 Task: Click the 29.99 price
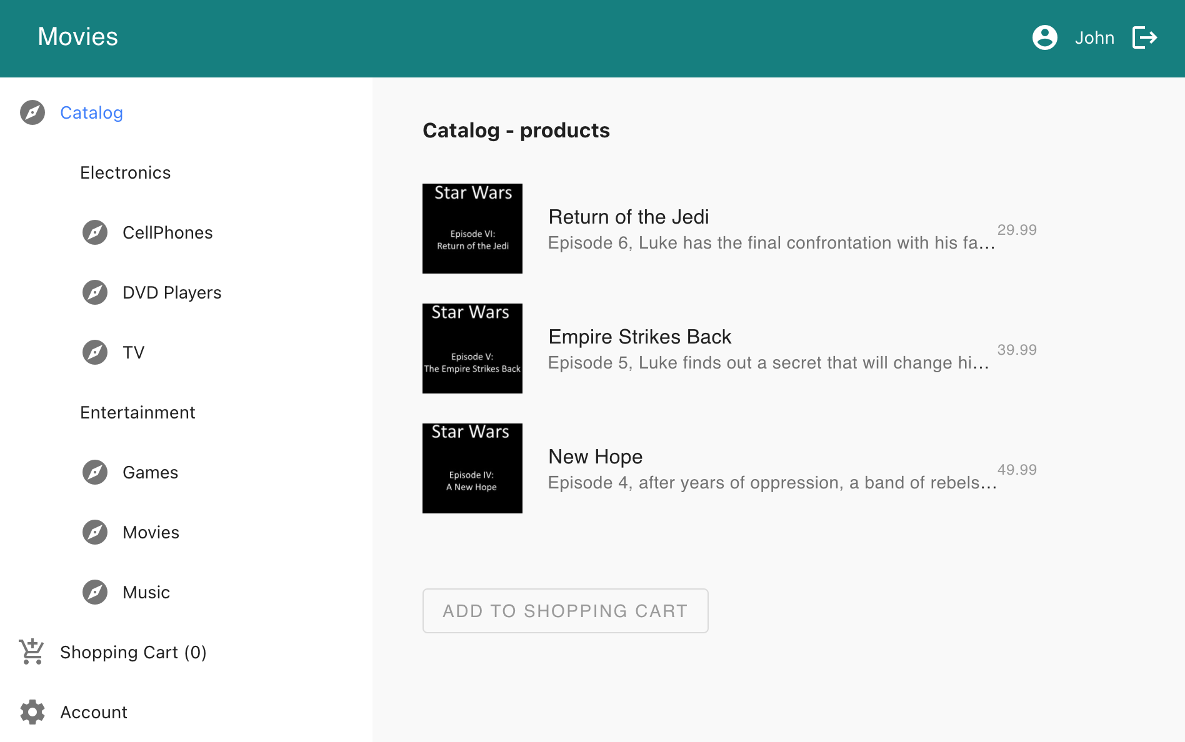click(x=1017, y=230)
